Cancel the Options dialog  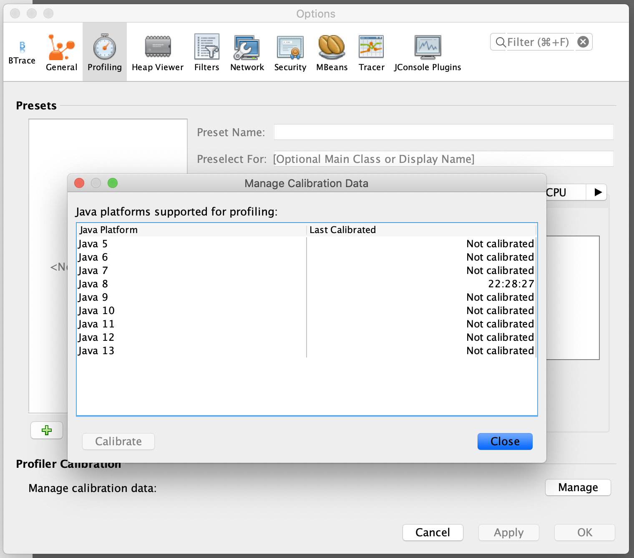[x=433, y=533]
